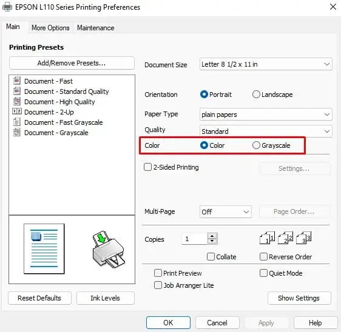The width and height of the screenshot is (341, 332).
Task: Click the collate pages 1-2-3 icon
Action: click(285, 238)
